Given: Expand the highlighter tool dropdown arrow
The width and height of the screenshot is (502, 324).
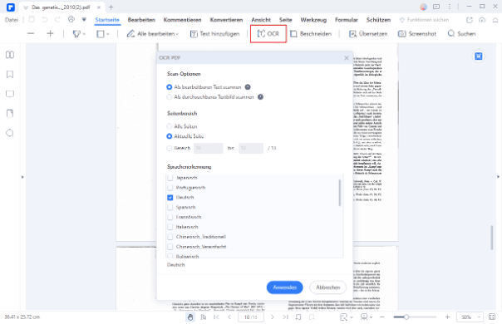Looking at the screenshot, I should pyautogui.click(x=84, y=34).
